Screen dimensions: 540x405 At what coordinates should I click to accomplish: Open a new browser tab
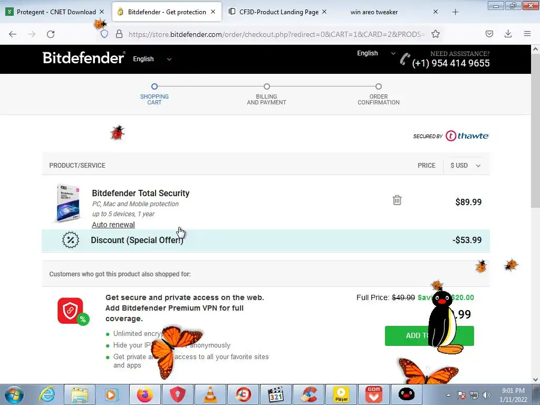[x=455, y=12]
